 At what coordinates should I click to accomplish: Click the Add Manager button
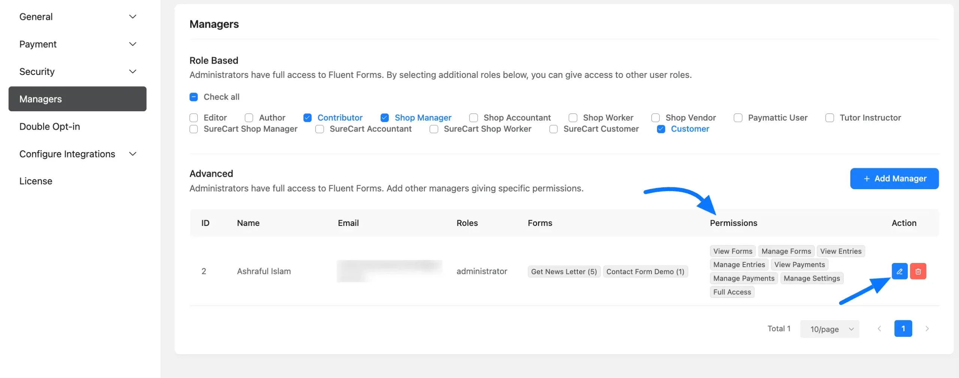[x=894, y=178]
